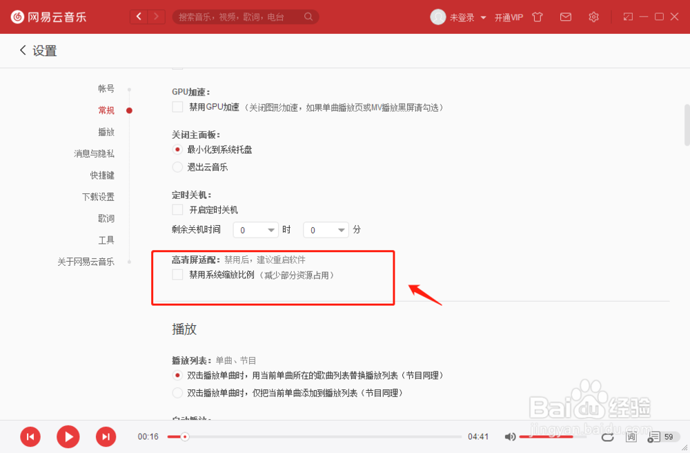
Task: Jump to 消息与隐私 settings section
Action: pos(94,153)
